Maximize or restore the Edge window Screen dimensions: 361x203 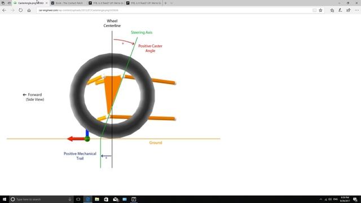348,3
